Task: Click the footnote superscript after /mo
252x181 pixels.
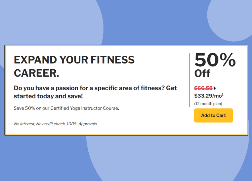Action: pyautogui.click(x=223, y=95)
